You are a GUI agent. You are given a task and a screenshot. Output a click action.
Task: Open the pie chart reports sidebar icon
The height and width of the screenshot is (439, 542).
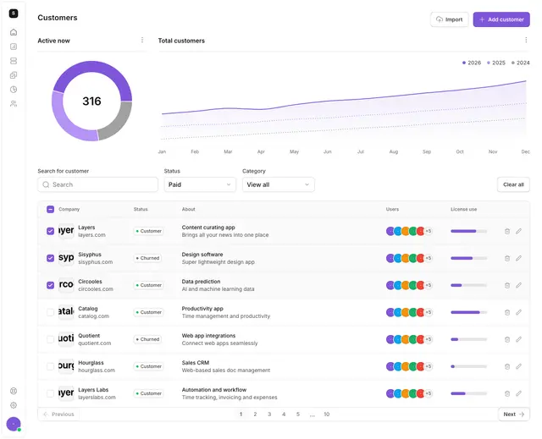[14, 90]
